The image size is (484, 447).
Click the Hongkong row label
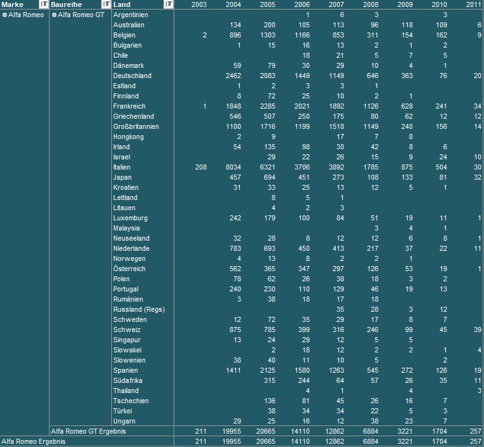[128, 137]
